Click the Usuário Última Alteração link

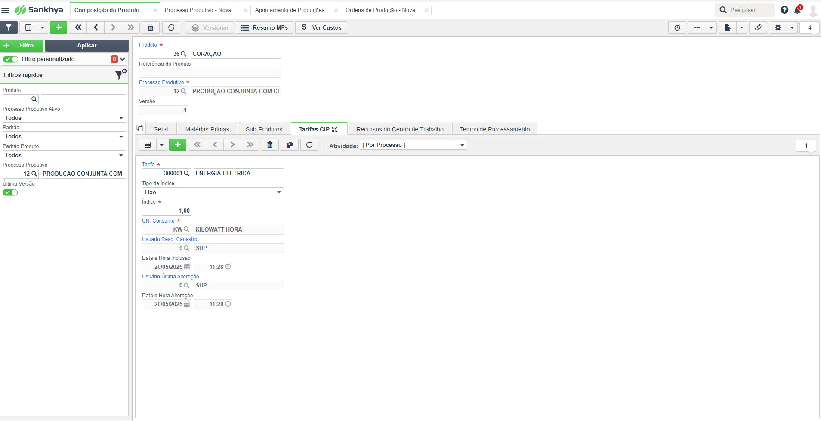[x=170, y=277]
